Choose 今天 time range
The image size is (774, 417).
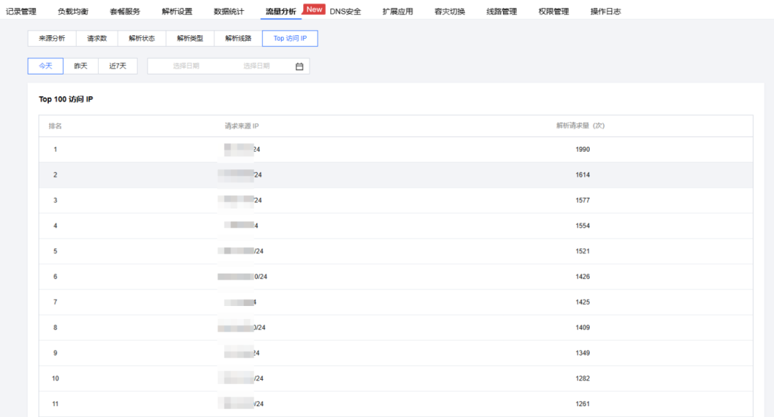tap(45, 66)
